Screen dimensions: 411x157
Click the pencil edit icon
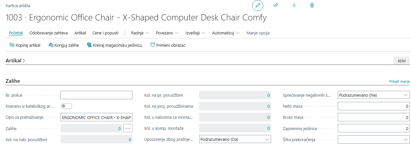(x=258, y=6)
